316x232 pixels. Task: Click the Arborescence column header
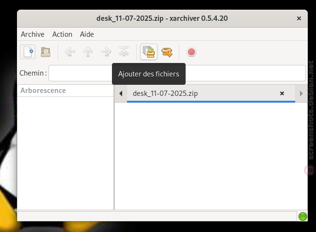65,91
